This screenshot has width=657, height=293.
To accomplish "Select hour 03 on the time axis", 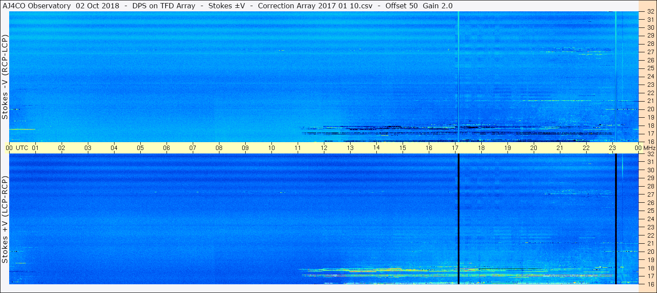I will 88,148.
